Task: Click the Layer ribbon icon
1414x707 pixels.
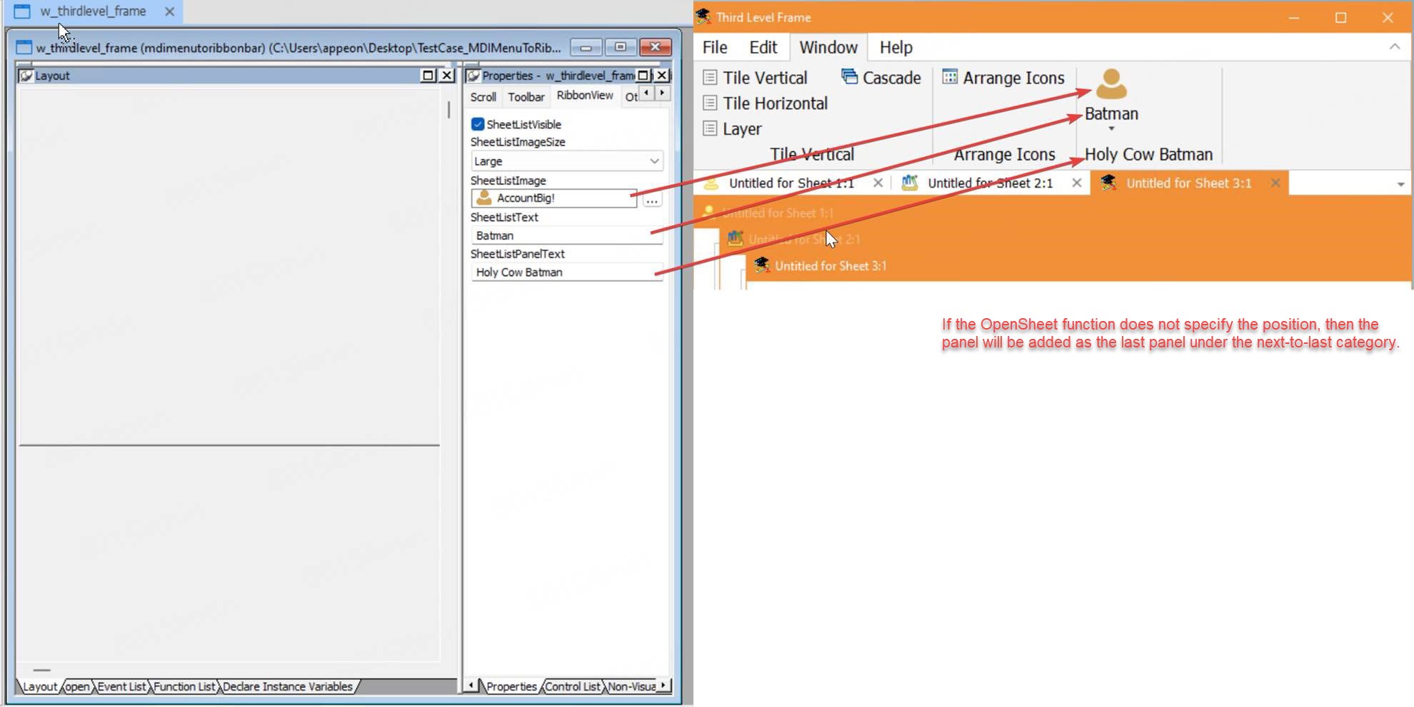Action: (x=710, y=129)
